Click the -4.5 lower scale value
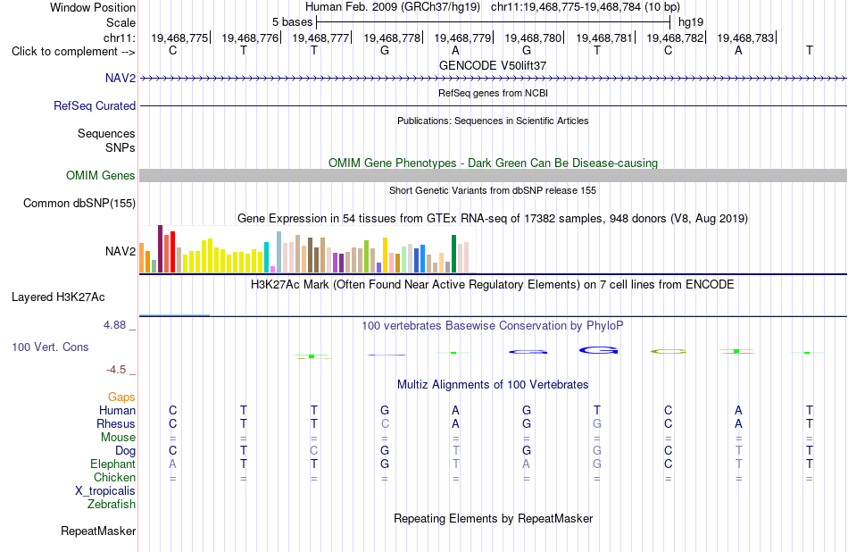 pyautogui.click(x=116, y=370)
